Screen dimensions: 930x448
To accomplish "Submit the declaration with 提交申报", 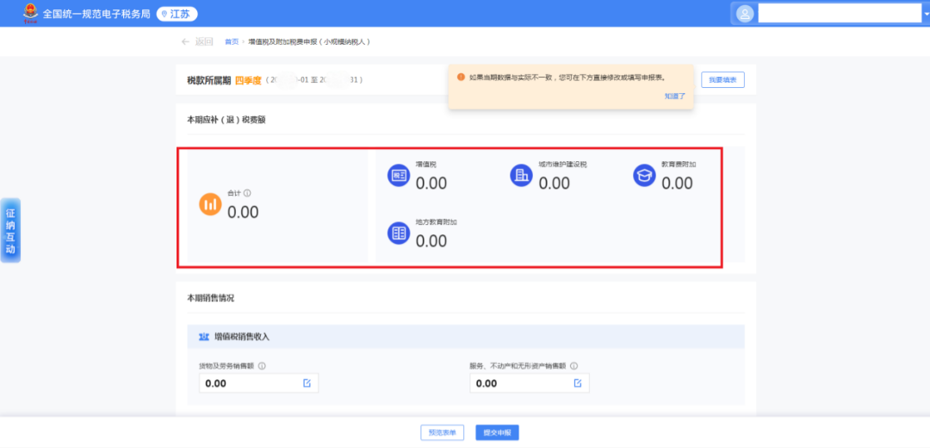I will tap(497, 432).
